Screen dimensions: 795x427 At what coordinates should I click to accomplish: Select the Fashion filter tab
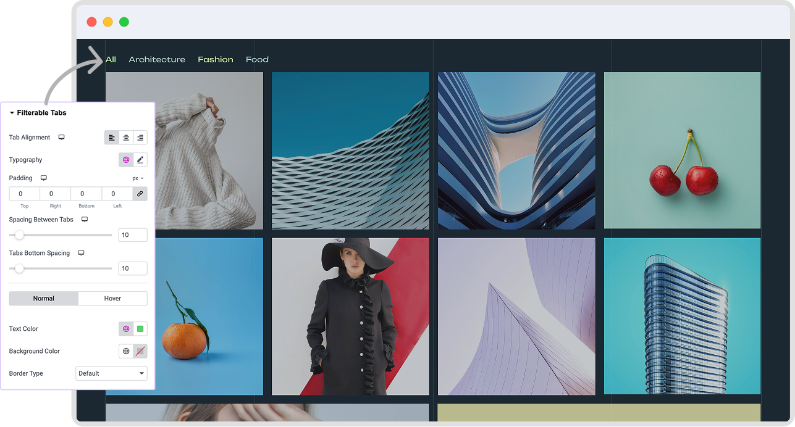pyautogui.click(x=216, y=60)
